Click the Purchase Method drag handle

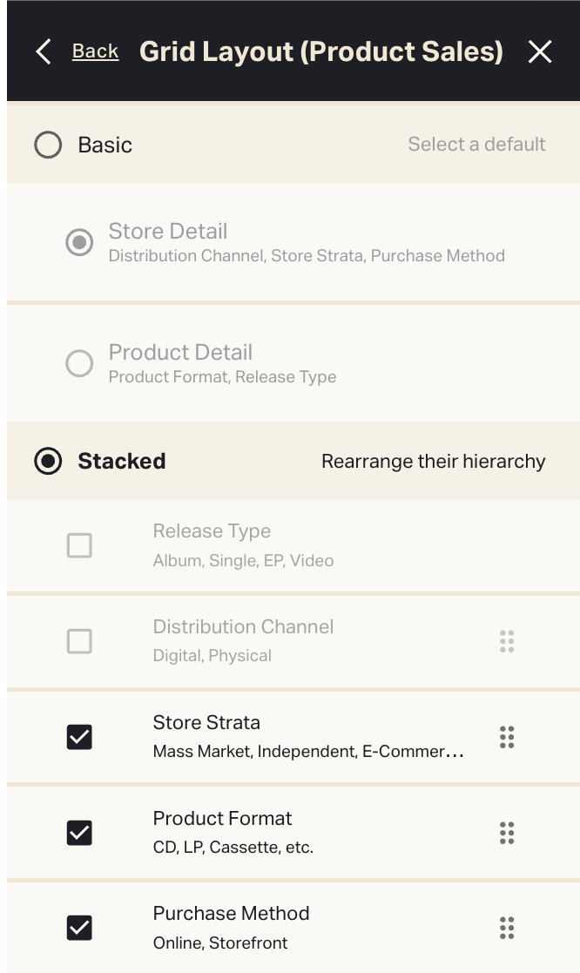507,928
